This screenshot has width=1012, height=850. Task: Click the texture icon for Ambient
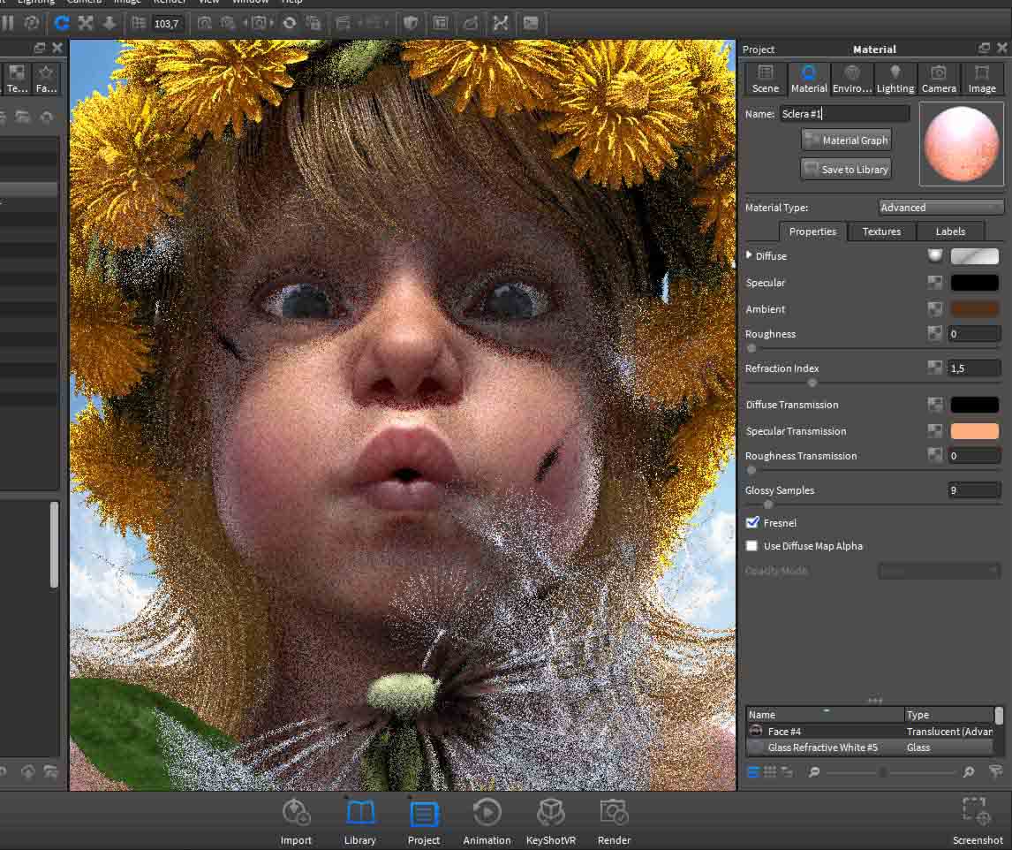(934, 308)
